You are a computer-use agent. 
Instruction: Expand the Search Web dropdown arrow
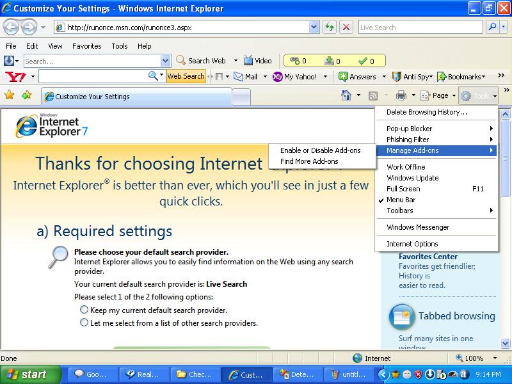pos(236,61)
